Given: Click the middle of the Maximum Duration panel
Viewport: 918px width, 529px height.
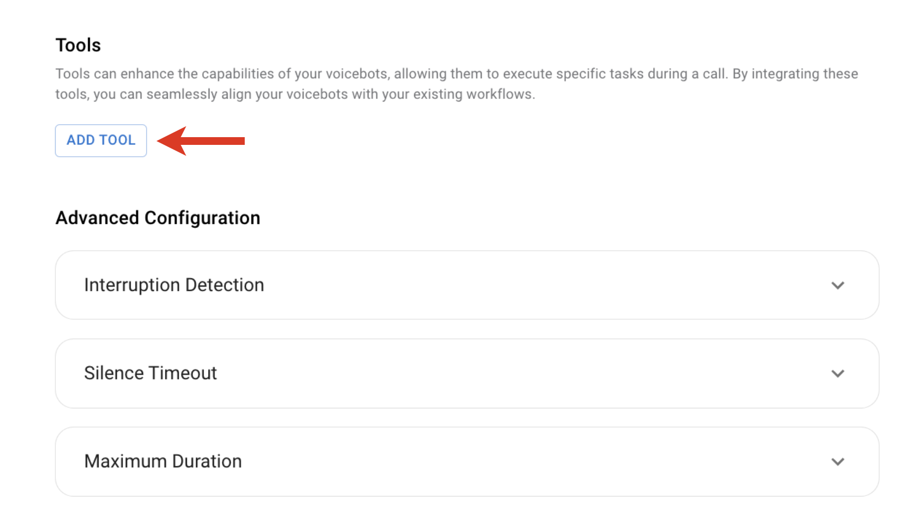Looking at the screenshot, I should [x=467, y=461].
